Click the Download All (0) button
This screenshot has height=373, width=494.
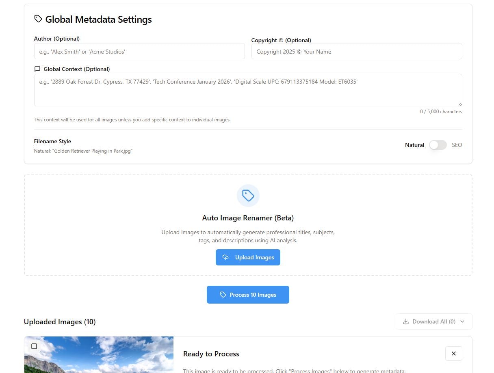[434, 321]
